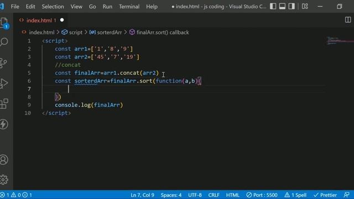Click the closing </script> tag
This screenshot has width=354, height=199.
pyautogui.click(x=56, y=113)
